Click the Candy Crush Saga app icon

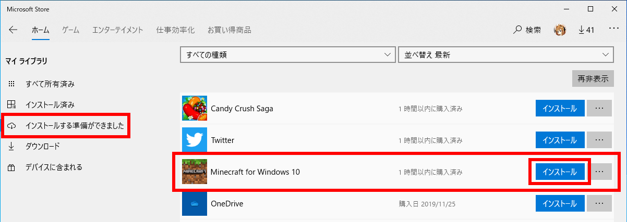pyautogui.click(x=195, y=109)
